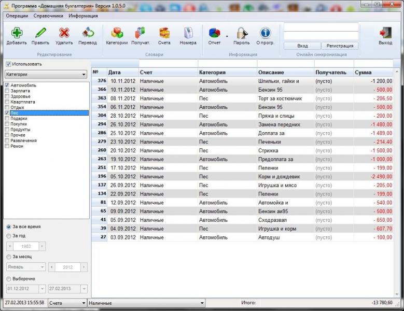Click the Вход login button
The height and width of the screenshot is (311, 404).
[302, 46]
